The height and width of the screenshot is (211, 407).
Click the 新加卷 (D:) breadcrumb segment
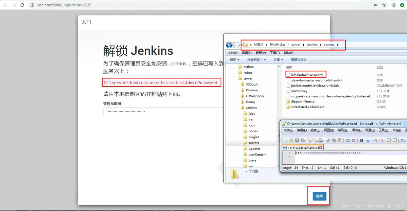coord(277,45)
